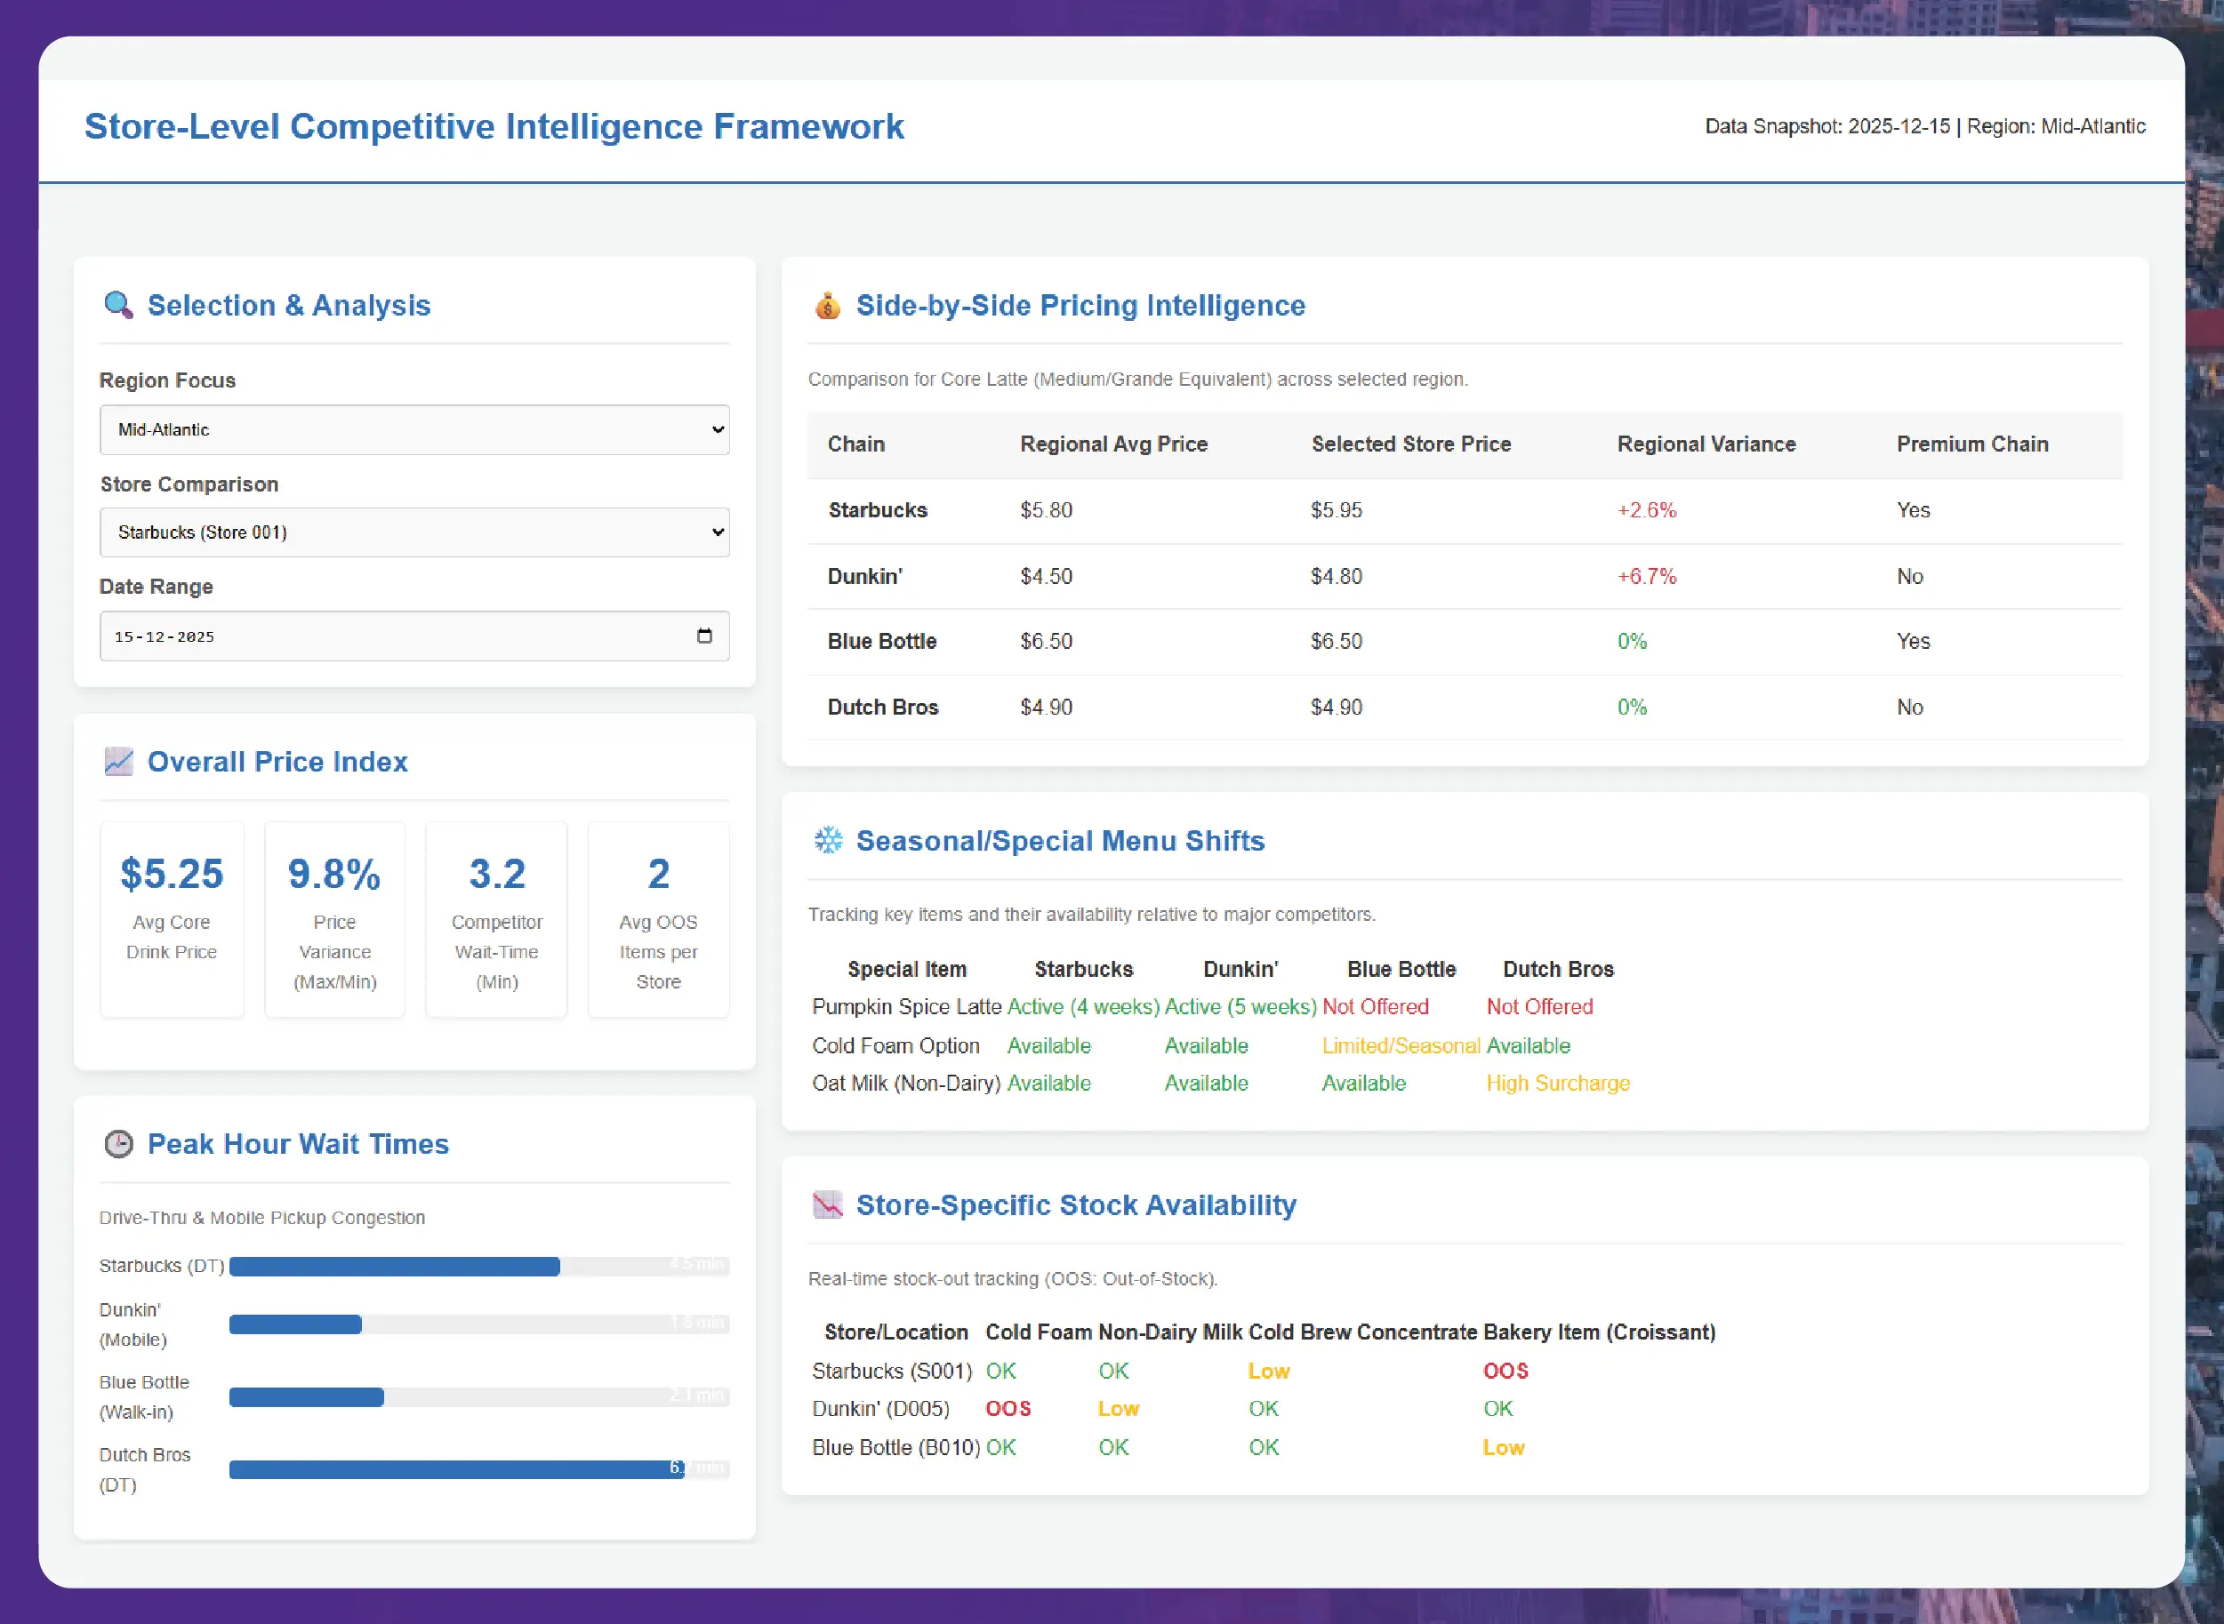Select the Seasonal/Special Menu Shifts header
2224x1624 pixels.
pyautogui.click(x=1060, y=841)
